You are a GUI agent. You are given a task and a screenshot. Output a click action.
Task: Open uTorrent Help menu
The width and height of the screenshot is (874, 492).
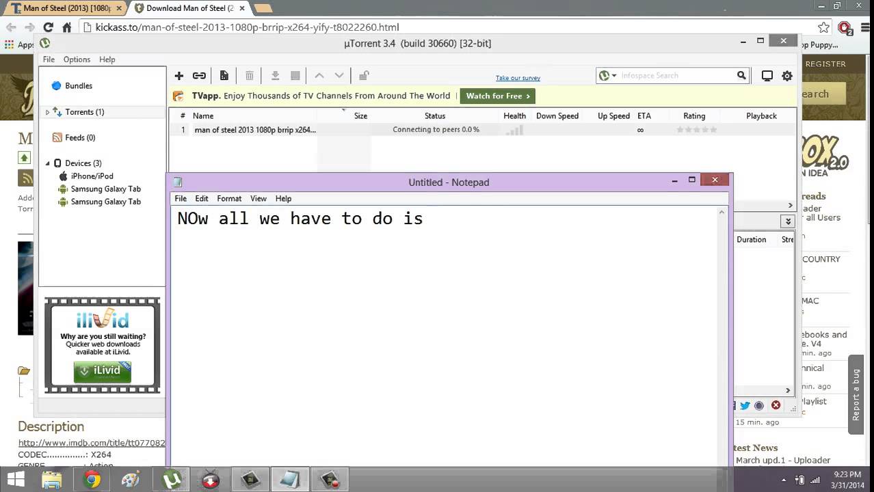point(107,59)
